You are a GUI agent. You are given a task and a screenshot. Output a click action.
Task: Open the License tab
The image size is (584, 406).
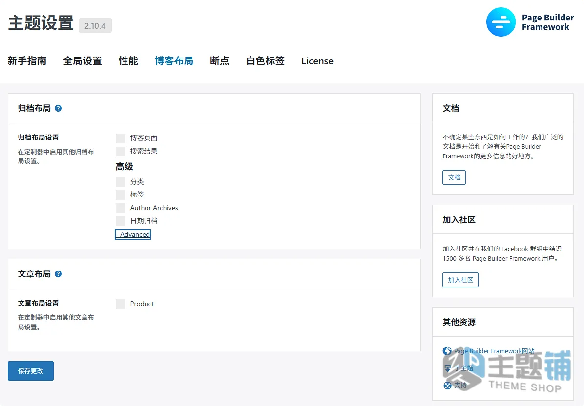(x=317, y=61)
